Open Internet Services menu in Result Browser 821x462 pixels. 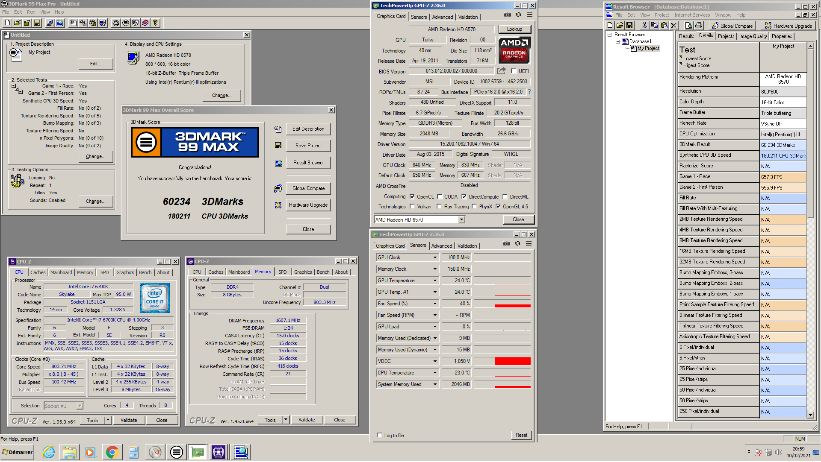pyautogui.click(x=692, y=15)
